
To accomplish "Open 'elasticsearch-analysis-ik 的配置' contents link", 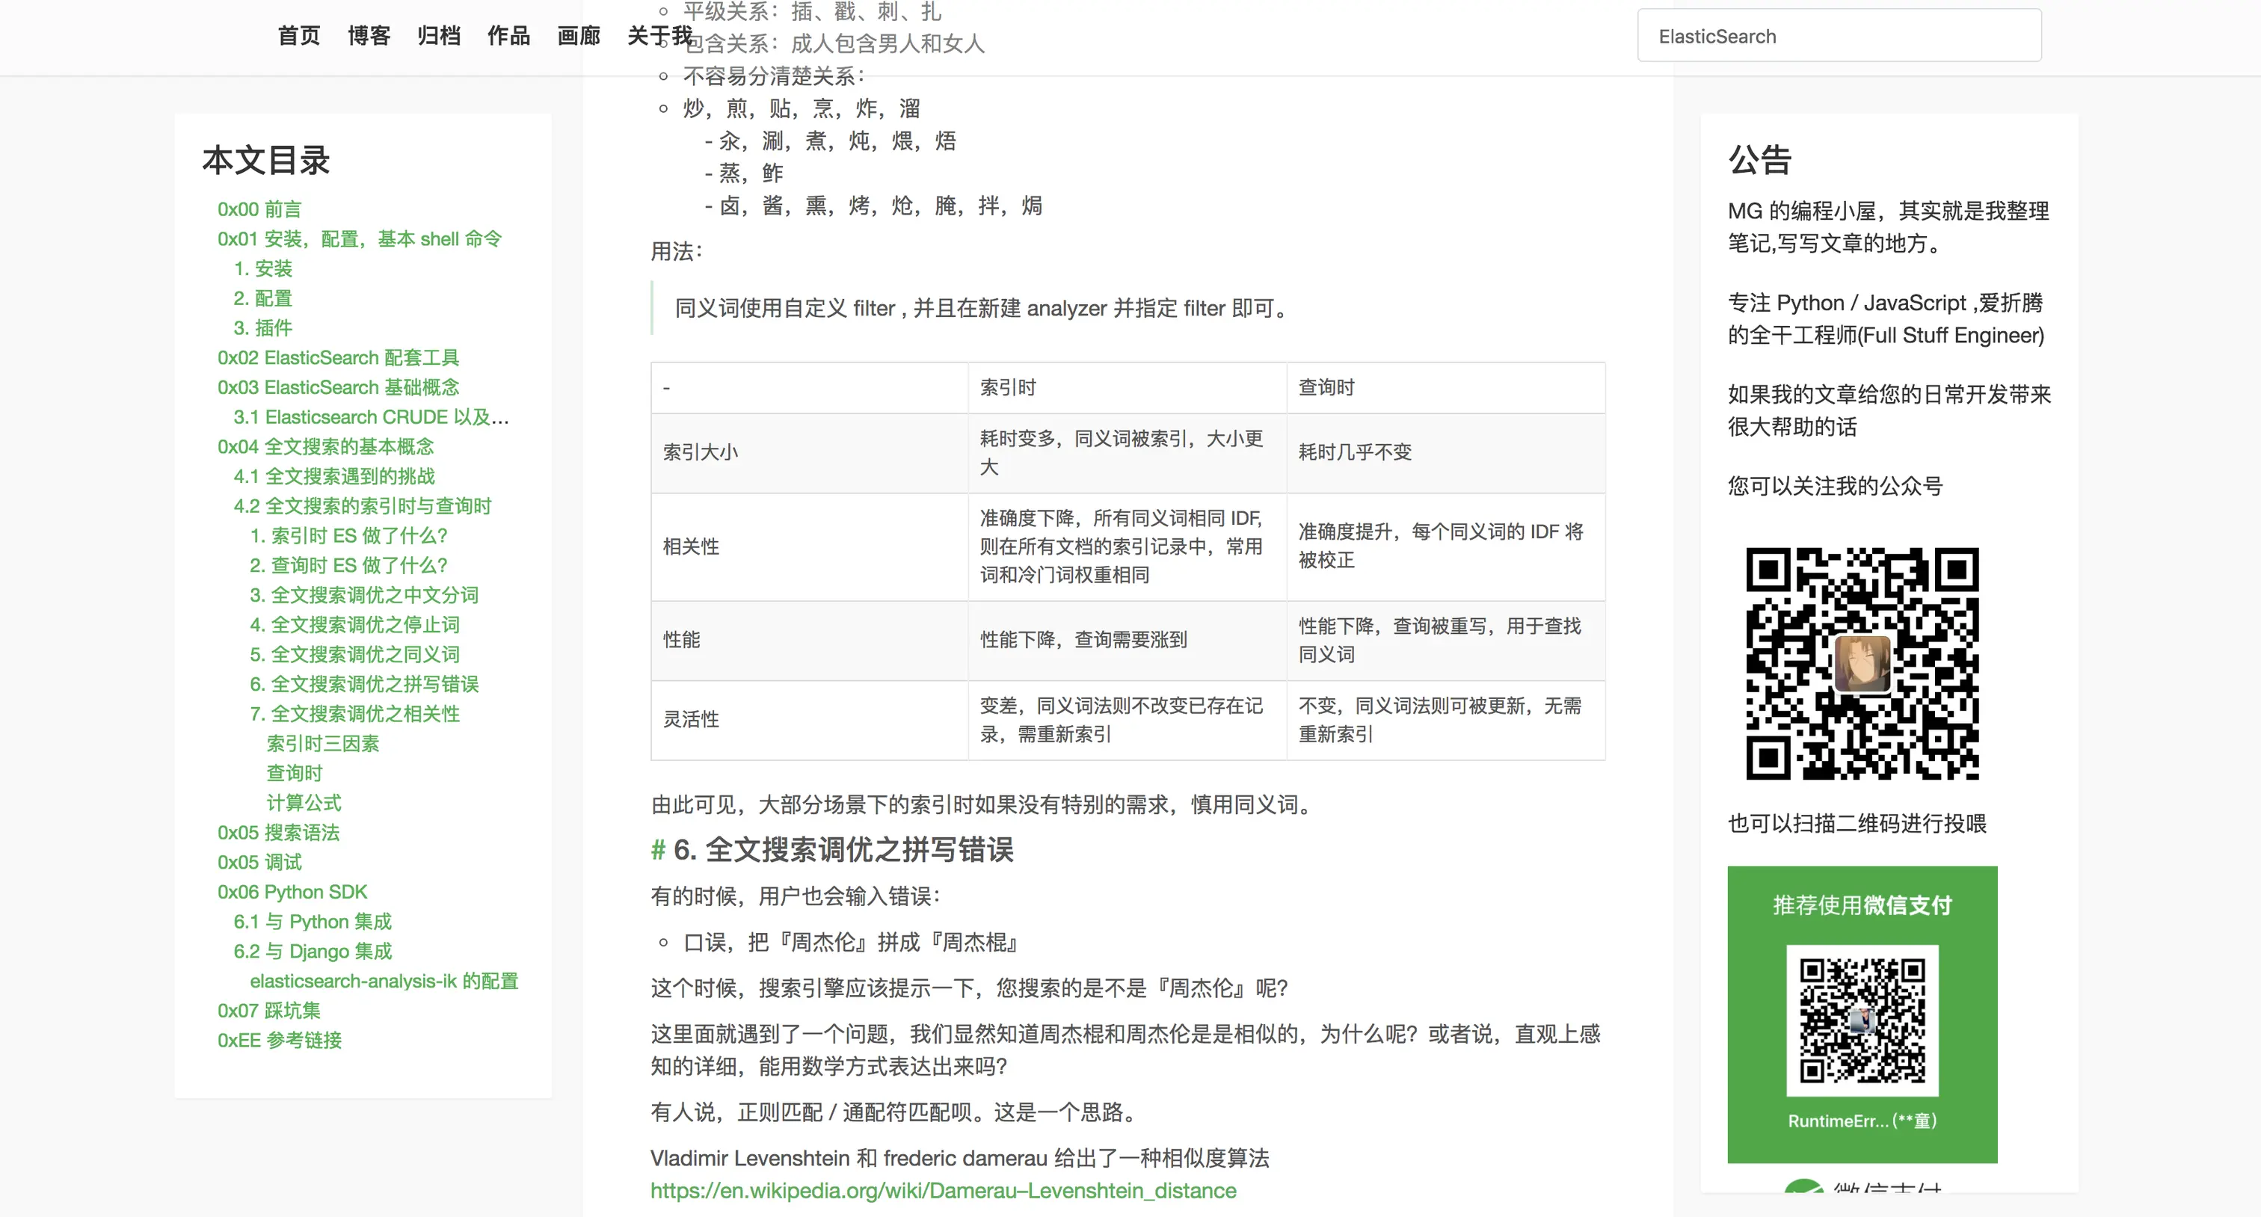I will pyautogui.click(x=384, y=981).
